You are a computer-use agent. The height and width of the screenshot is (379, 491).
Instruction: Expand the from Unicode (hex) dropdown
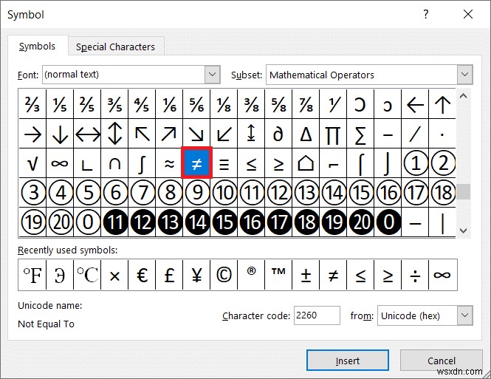click(x=464, y=315)
